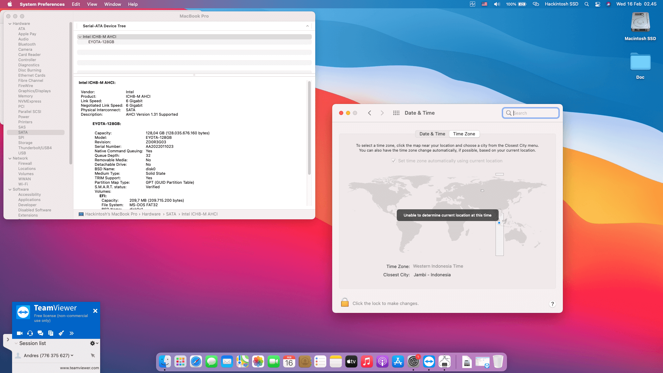This screenshot has height=373, width=663.
Task: Open TeamViewer file transfer icon
Action: 51,333
